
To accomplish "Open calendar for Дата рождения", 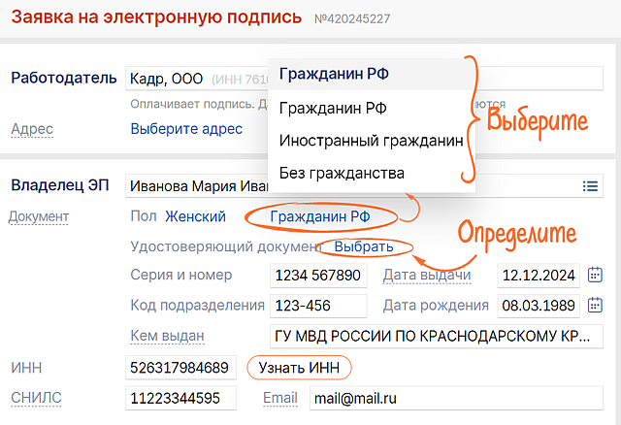I will click(596, 306).
